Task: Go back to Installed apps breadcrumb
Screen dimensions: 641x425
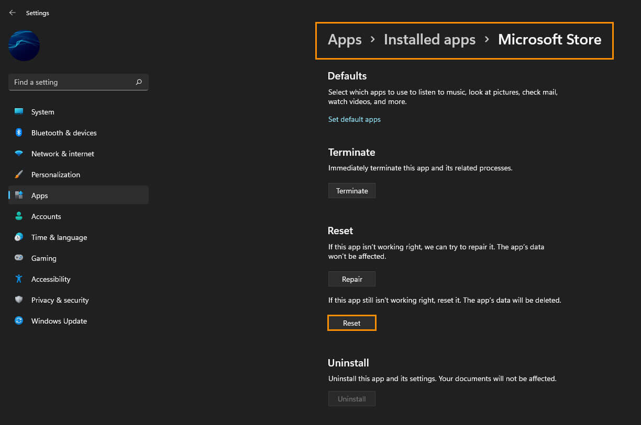Action: click(x=429, y=40)
